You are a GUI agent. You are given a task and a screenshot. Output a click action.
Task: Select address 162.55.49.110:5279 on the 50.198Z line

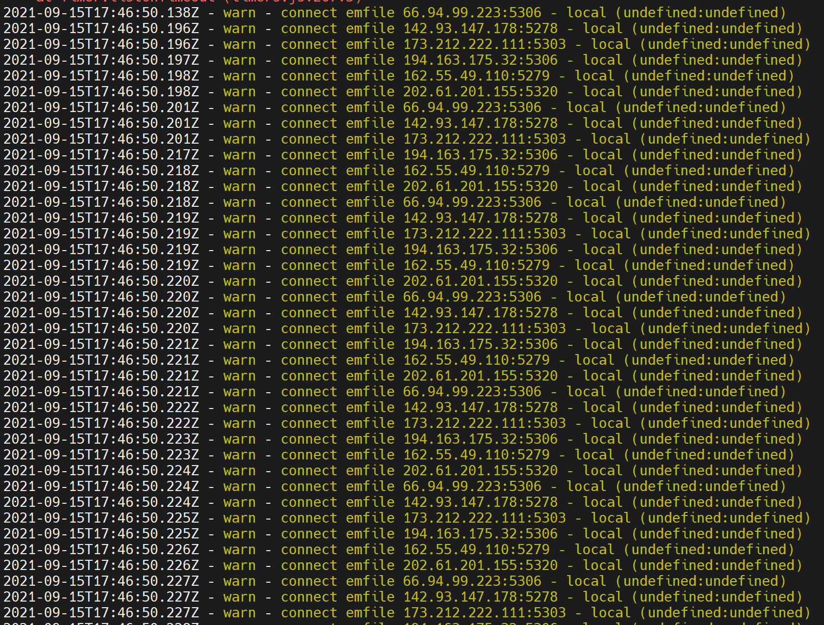476,76
